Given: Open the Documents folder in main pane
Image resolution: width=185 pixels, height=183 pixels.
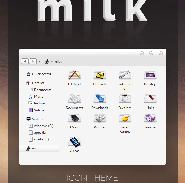Looking at the screenshot, I should [75, 99].
